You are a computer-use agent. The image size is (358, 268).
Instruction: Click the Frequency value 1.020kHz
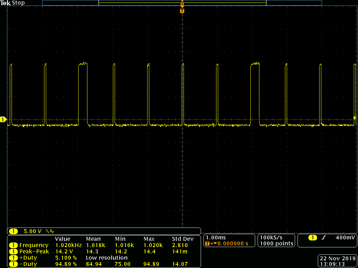[x=68, y=245]
